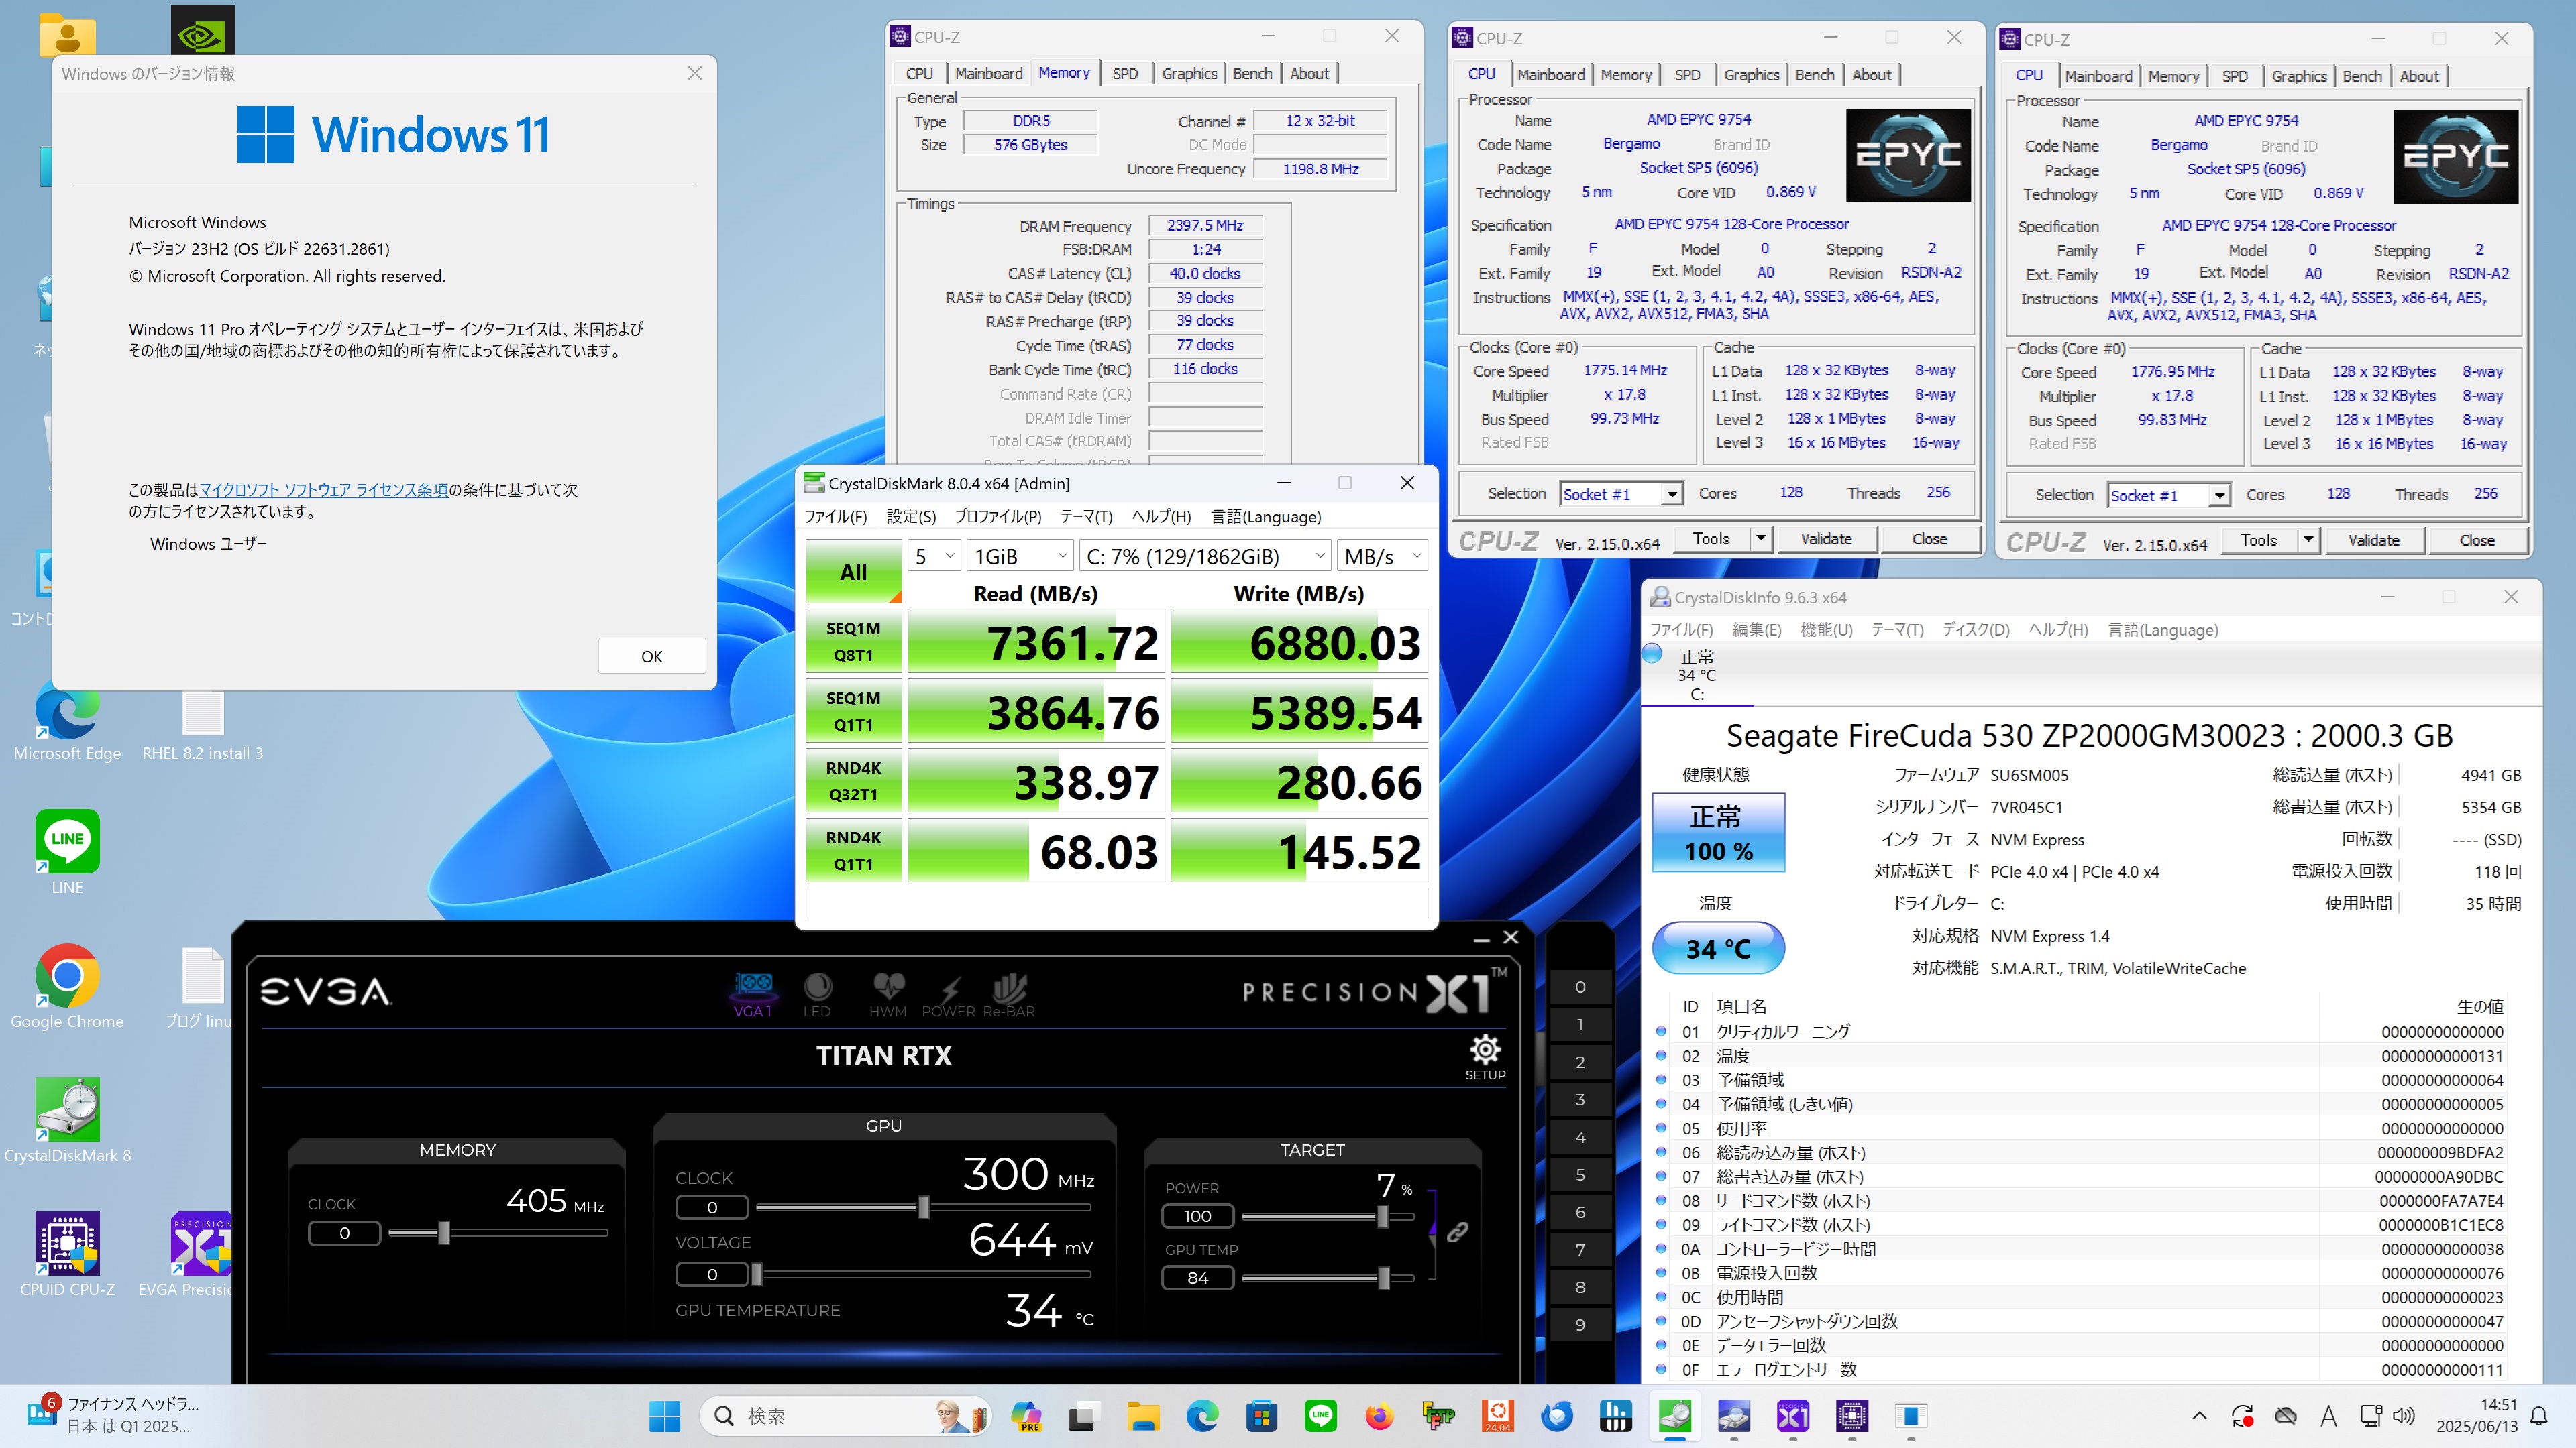Click the GPU clock offset slider handle
Screen dimensions: 2576x1448
click(x=923, y=1207)
